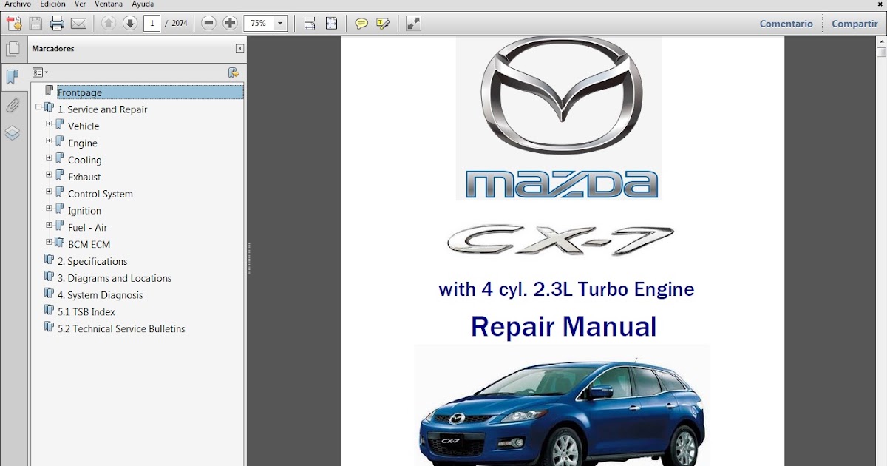Open the bookmark options dropdown
This screenshot has width=887, height=466.
click(x=41, y=72)
